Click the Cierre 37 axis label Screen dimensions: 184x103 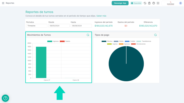47,80
